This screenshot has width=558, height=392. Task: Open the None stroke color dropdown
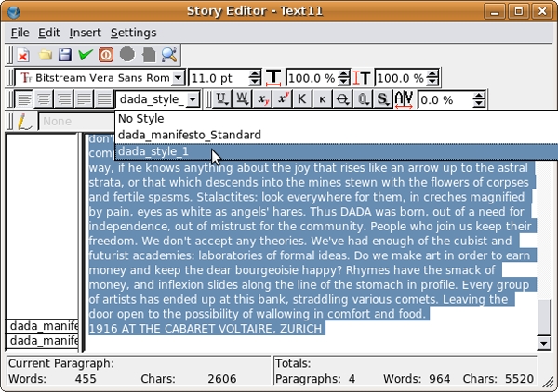[75, 122]
